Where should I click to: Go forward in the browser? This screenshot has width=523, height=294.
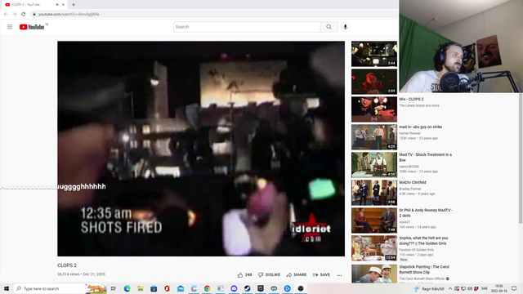click(15, 14)
